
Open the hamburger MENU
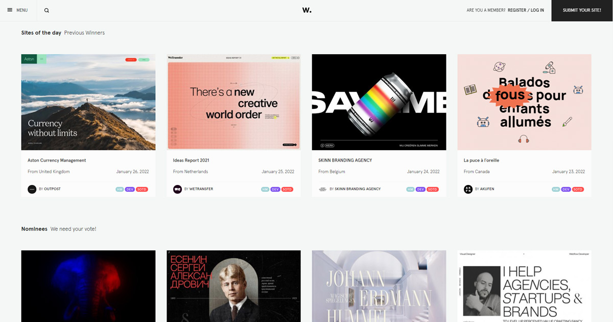click(x=17, y=10)
